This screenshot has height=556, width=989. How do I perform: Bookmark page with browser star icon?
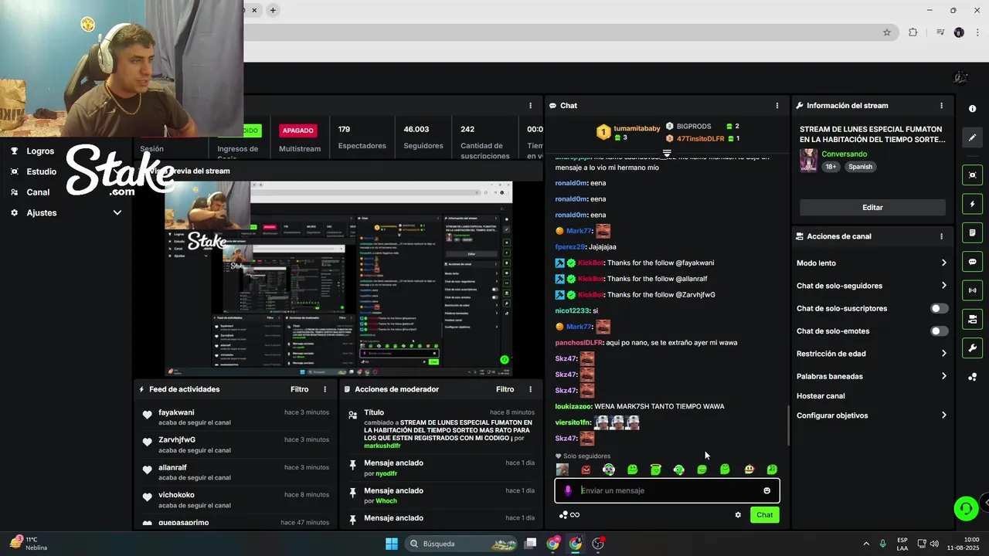pos(887,32)
